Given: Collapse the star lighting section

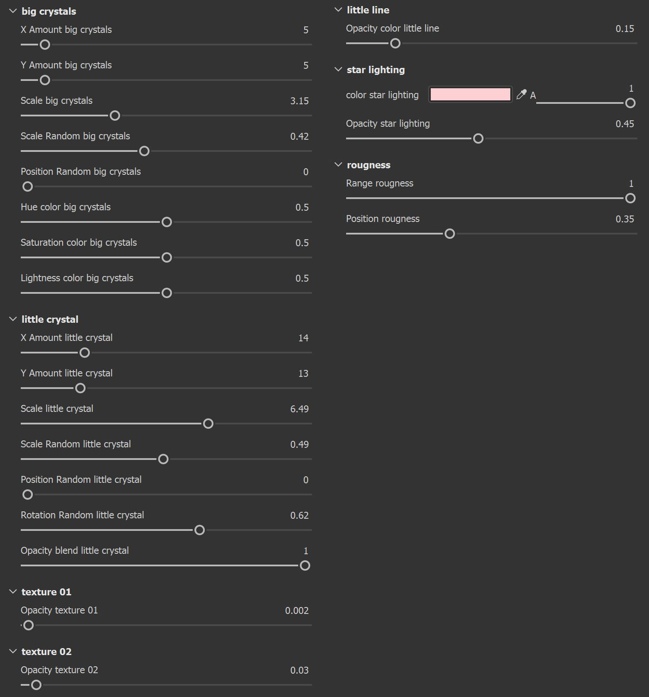Looking at the screenshot, I should pos(338,70).
